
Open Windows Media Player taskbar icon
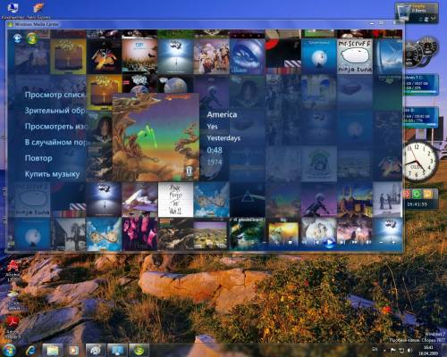click(73, 350)
